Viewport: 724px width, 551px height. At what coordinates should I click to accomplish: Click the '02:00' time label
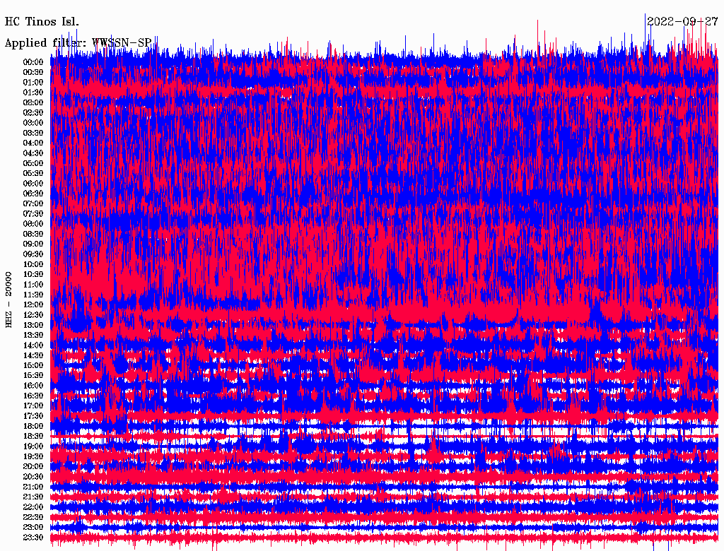[x=33, y=102]
